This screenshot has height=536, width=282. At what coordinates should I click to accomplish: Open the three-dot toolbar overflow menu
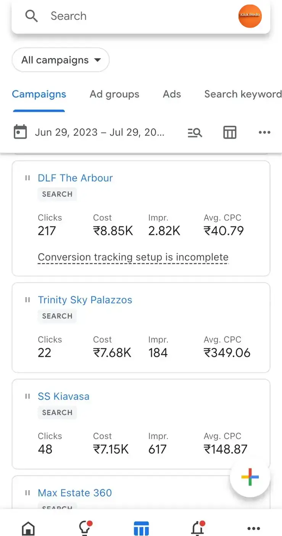[x=264, y=132]
